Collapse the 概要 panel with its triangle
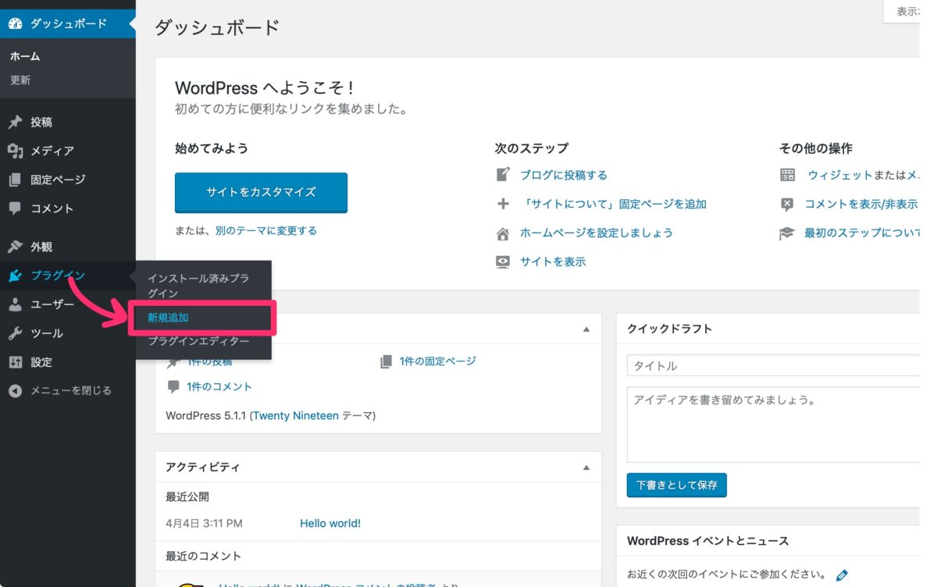 (586, 329)
